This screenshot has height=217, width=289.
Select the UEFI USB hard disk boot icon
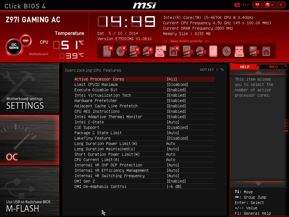(x=134, y=51)
